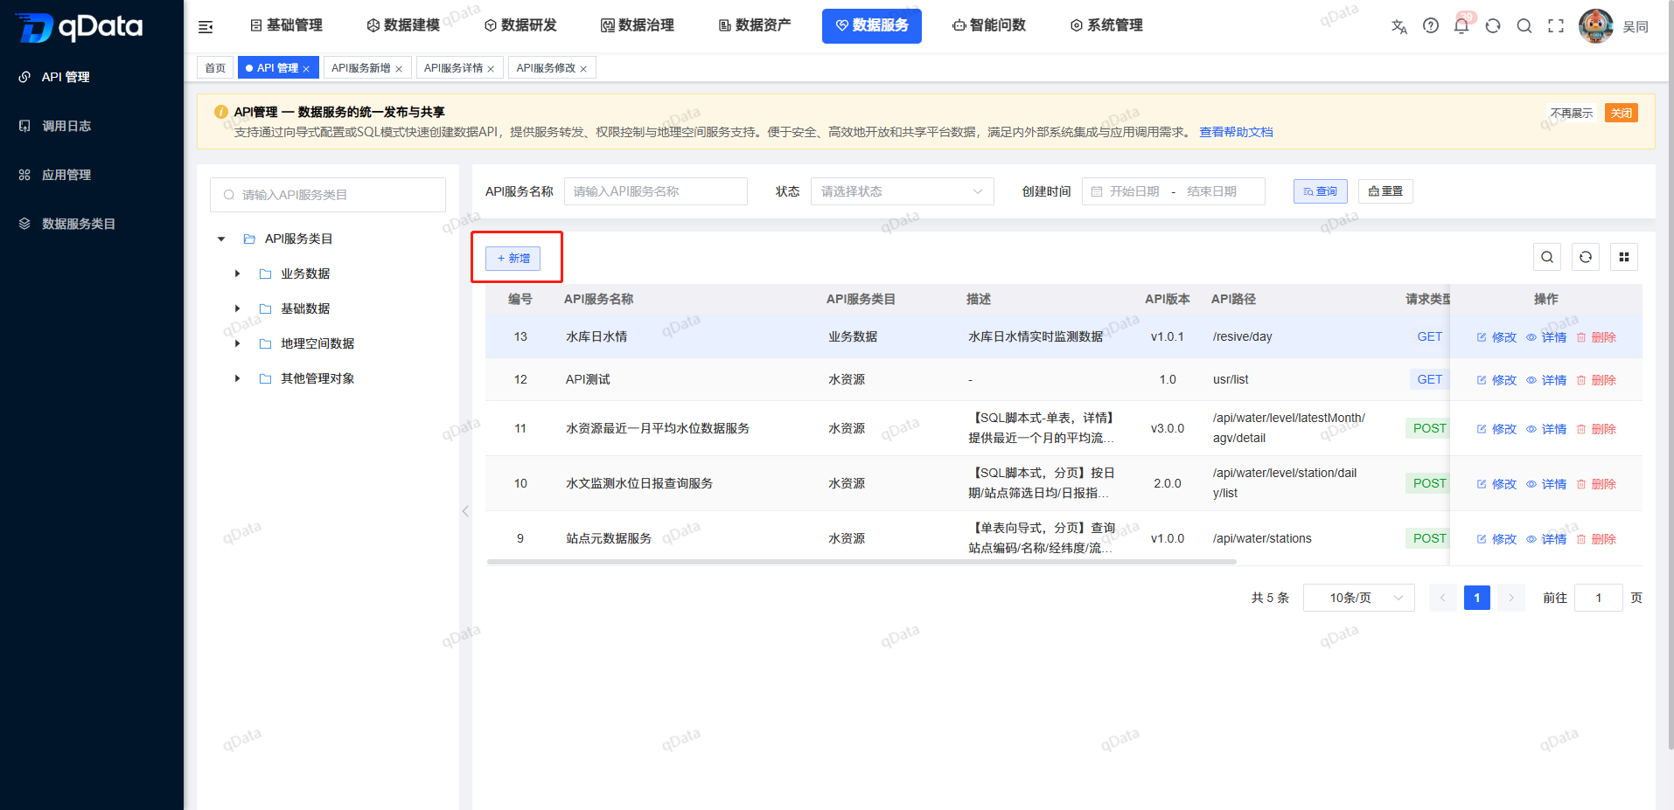Close the API服务详情 tab

coord(491,69)
